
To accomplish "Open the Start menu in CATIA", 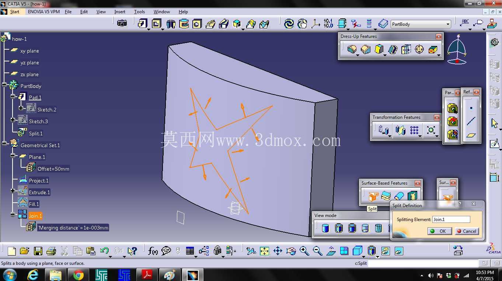I will point(15,12).
